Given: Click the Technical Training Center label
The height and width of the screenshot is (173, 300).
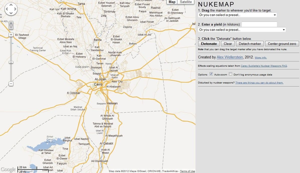Looking at the screenshot, I should 38,49.
